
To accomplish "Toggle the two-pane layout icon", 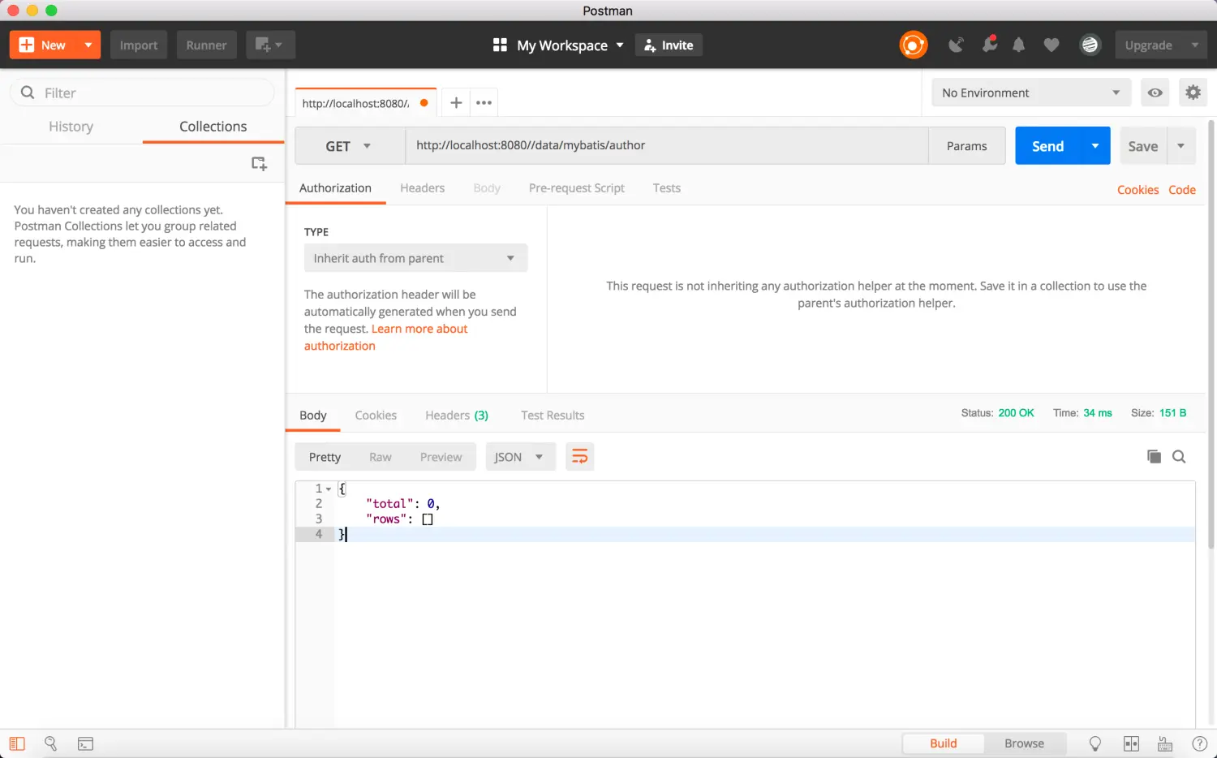I will click(1131, 743).
